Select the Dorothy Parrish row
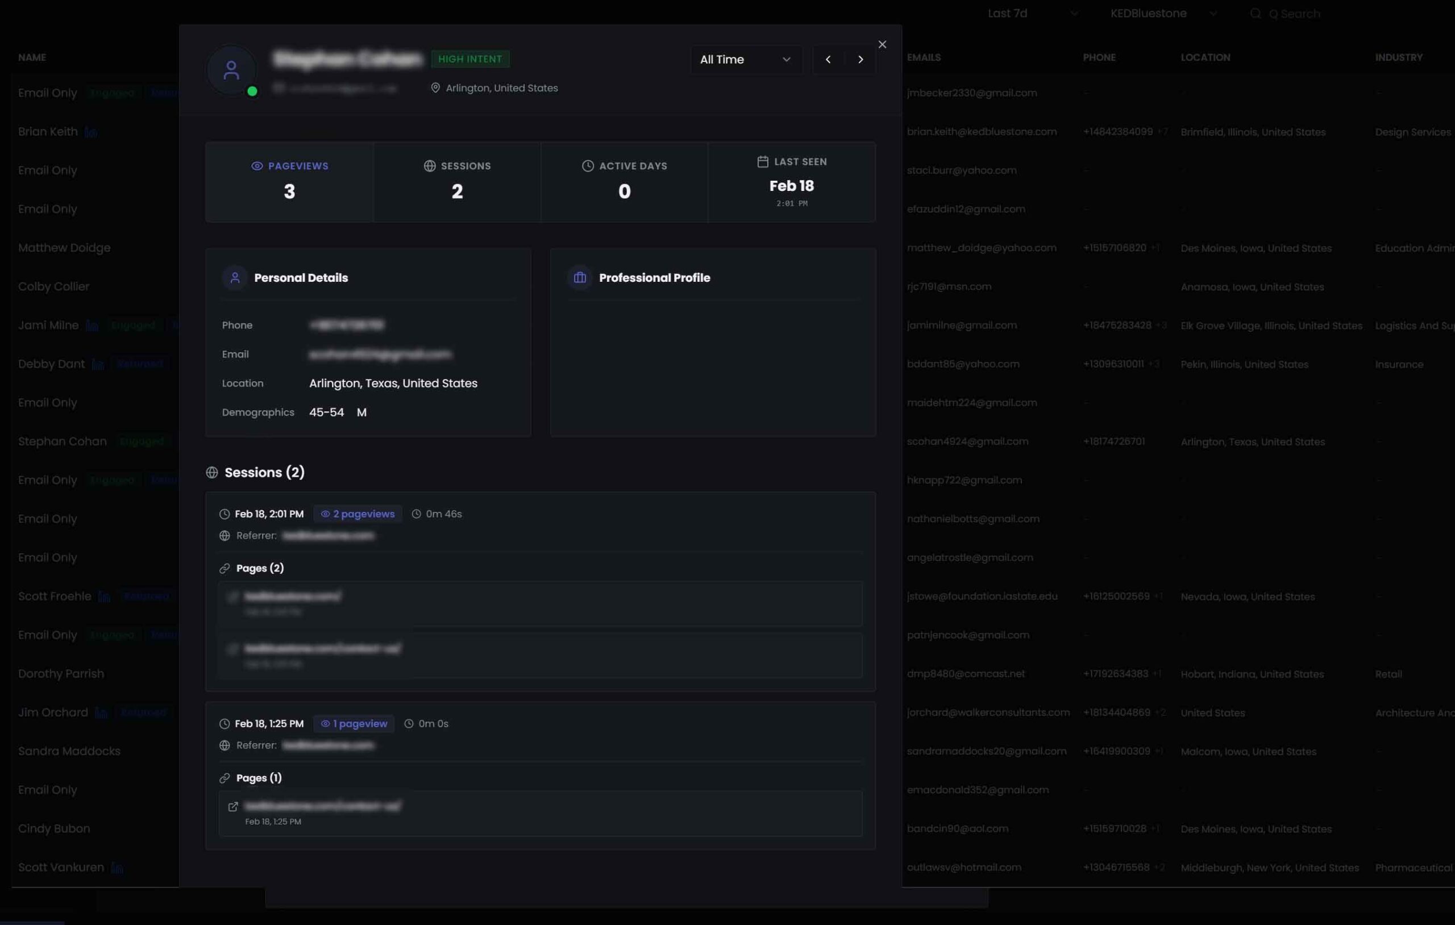This screenshot has width=1455, height=925. click(61, 674)
